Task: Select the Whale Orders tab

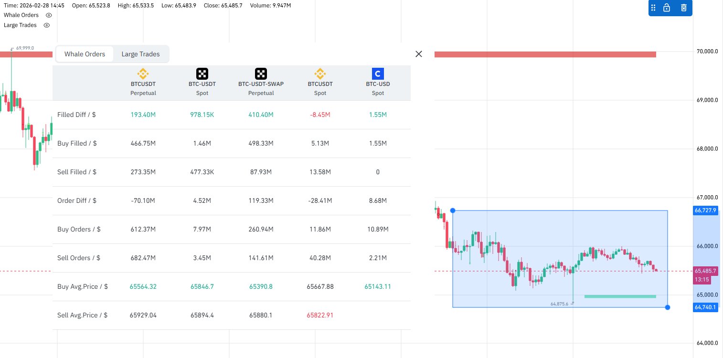Action: click(85, 54)
